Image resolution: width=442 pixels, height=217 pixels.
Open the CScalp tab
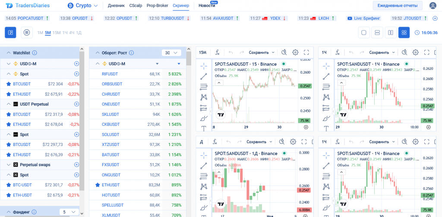[136, 6]
